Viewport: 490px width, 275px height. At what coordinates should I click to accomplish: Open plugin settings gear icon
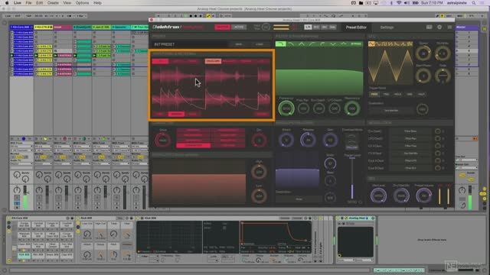[x=439, y=27]
